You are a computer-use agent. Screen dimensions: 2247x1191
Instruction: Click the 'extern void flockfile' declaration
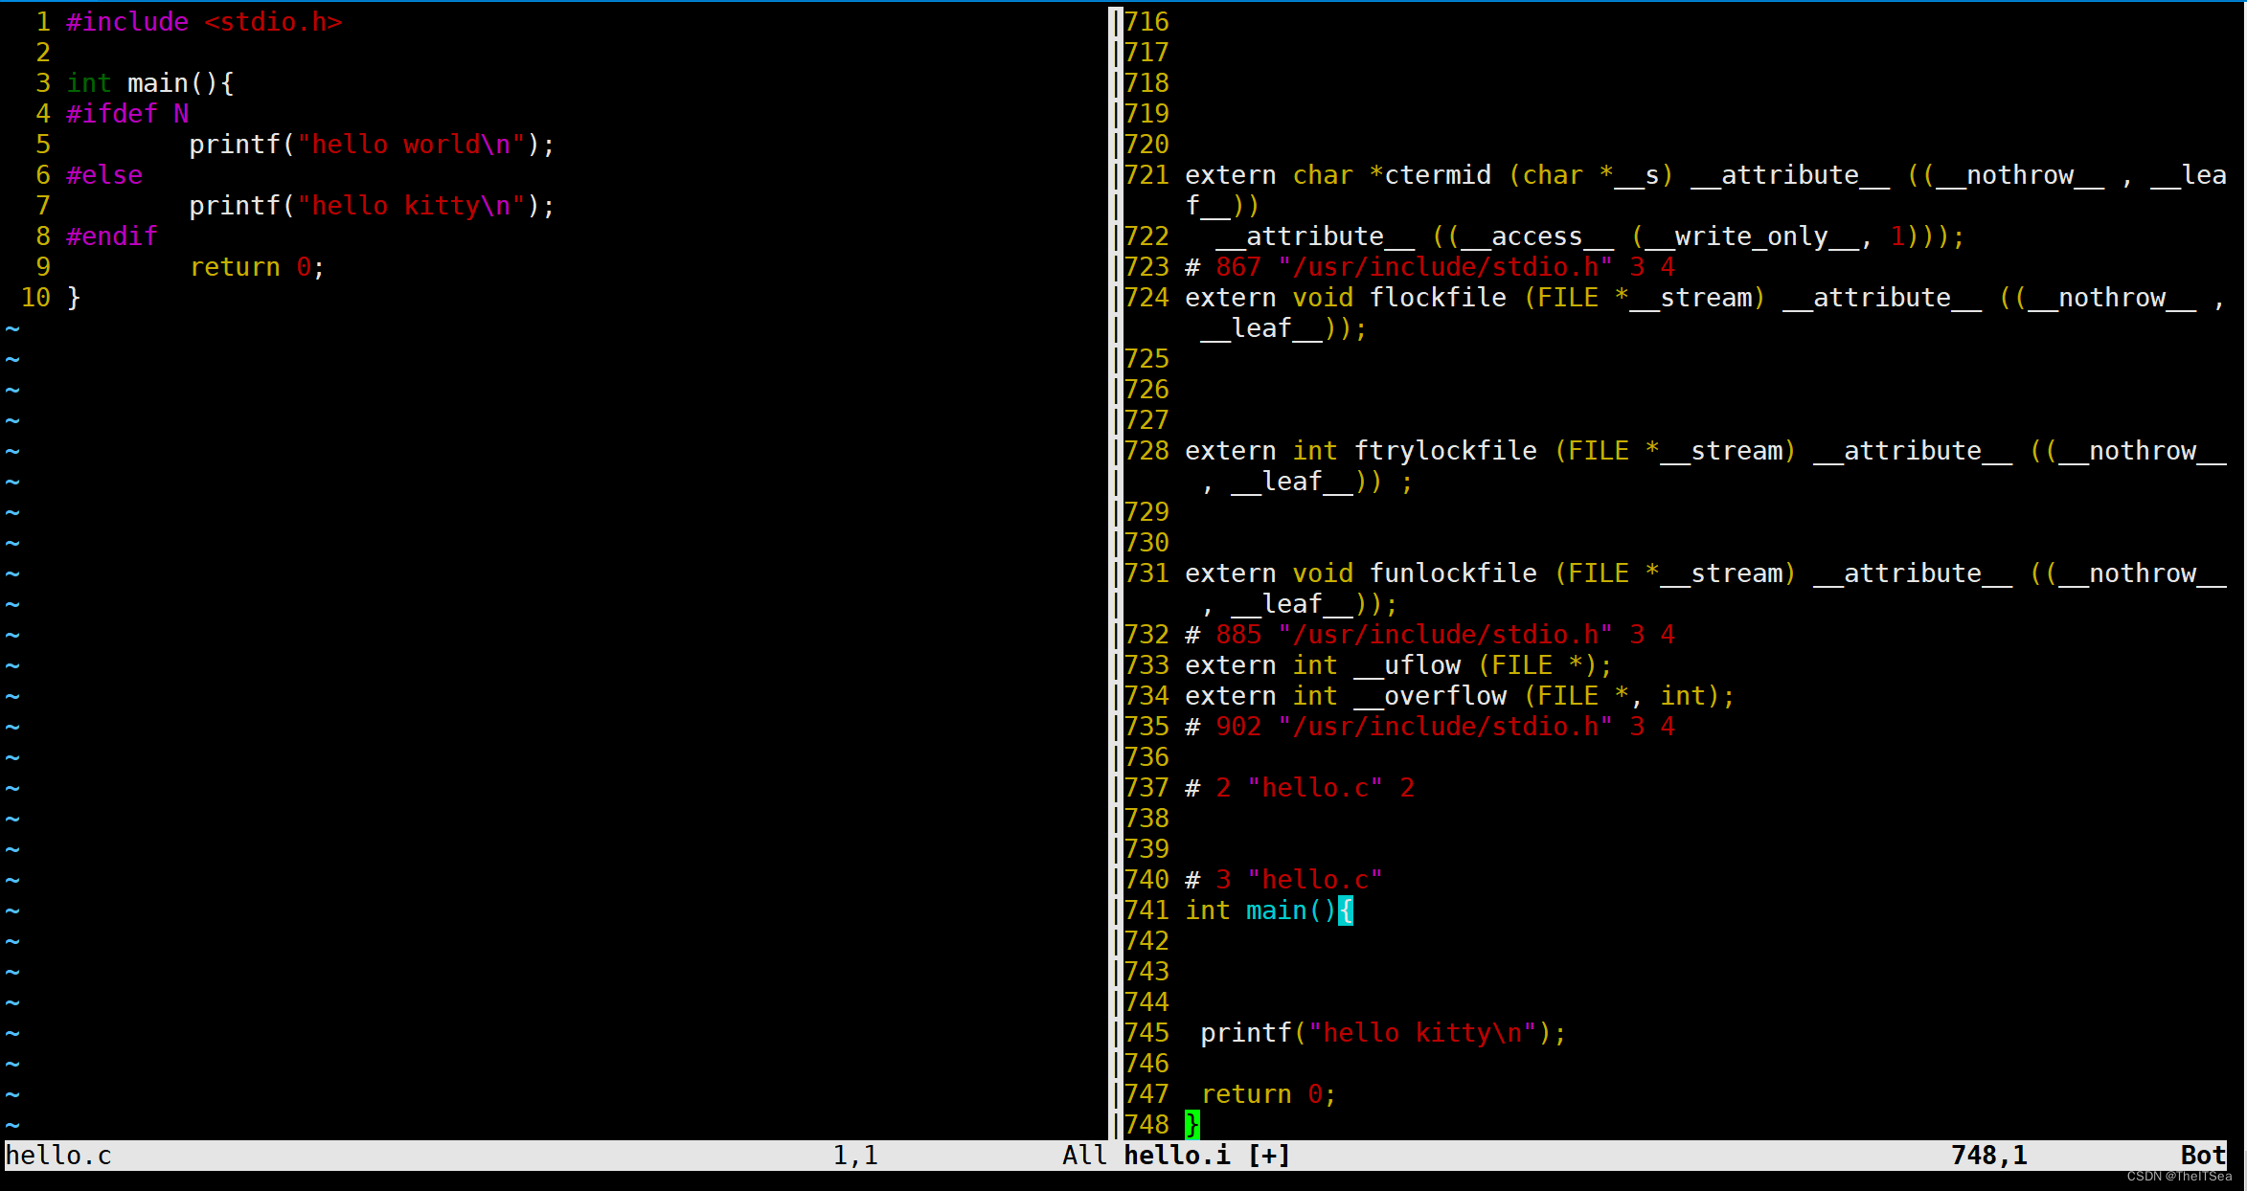click(1705, 312)
